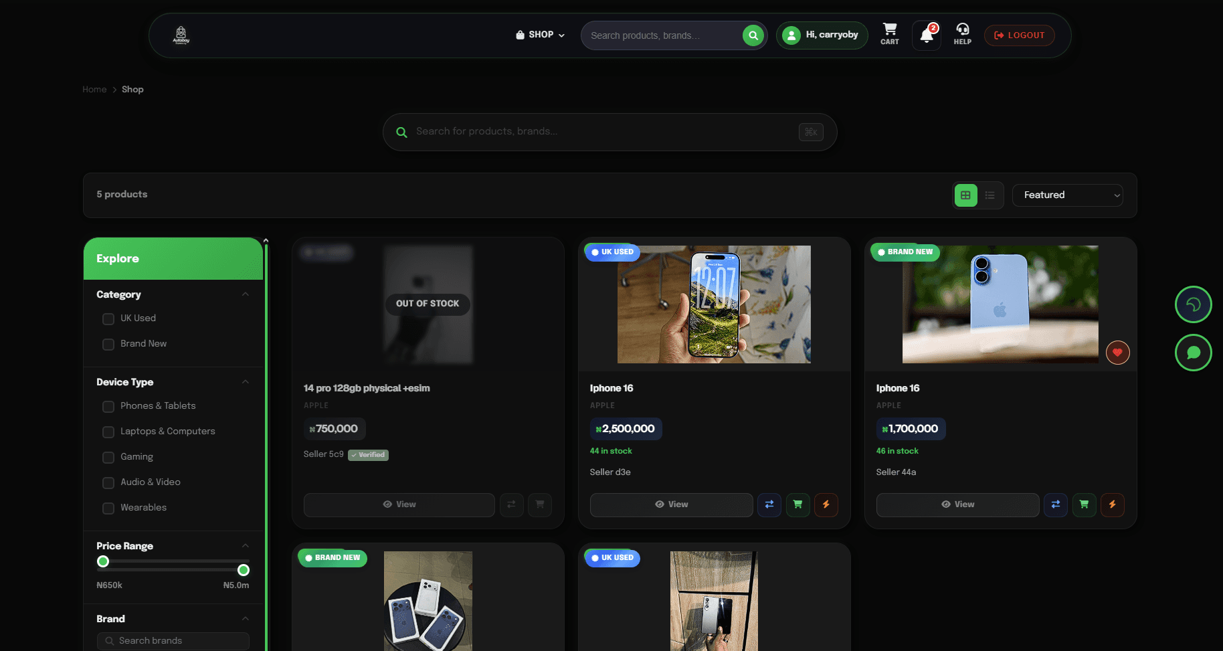Click the Seller 5c9 text
The image size is (1223, 651).
(324, 454)
